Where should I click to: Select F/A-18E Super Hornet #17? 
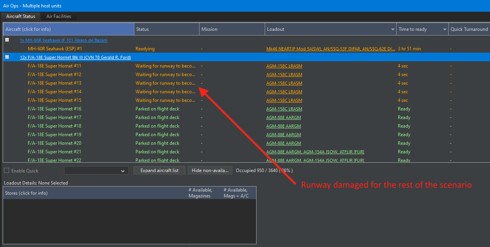pyautogui.click(x=54, y=117)
